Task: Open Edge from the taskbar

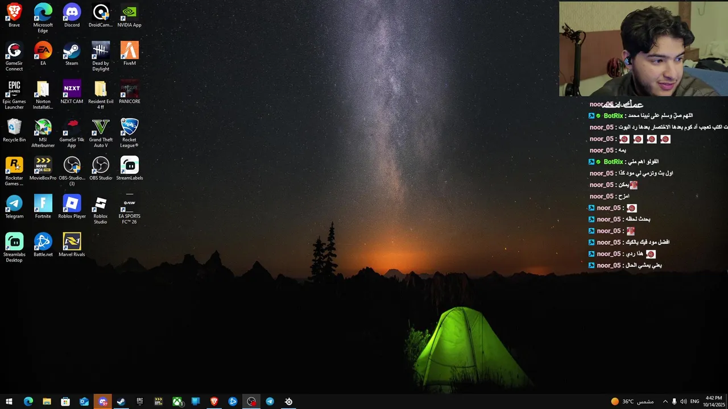Action: 28,402
